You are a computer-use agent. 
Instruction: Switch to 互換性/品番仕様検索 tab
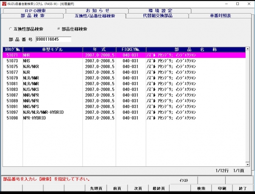[95, 16]
